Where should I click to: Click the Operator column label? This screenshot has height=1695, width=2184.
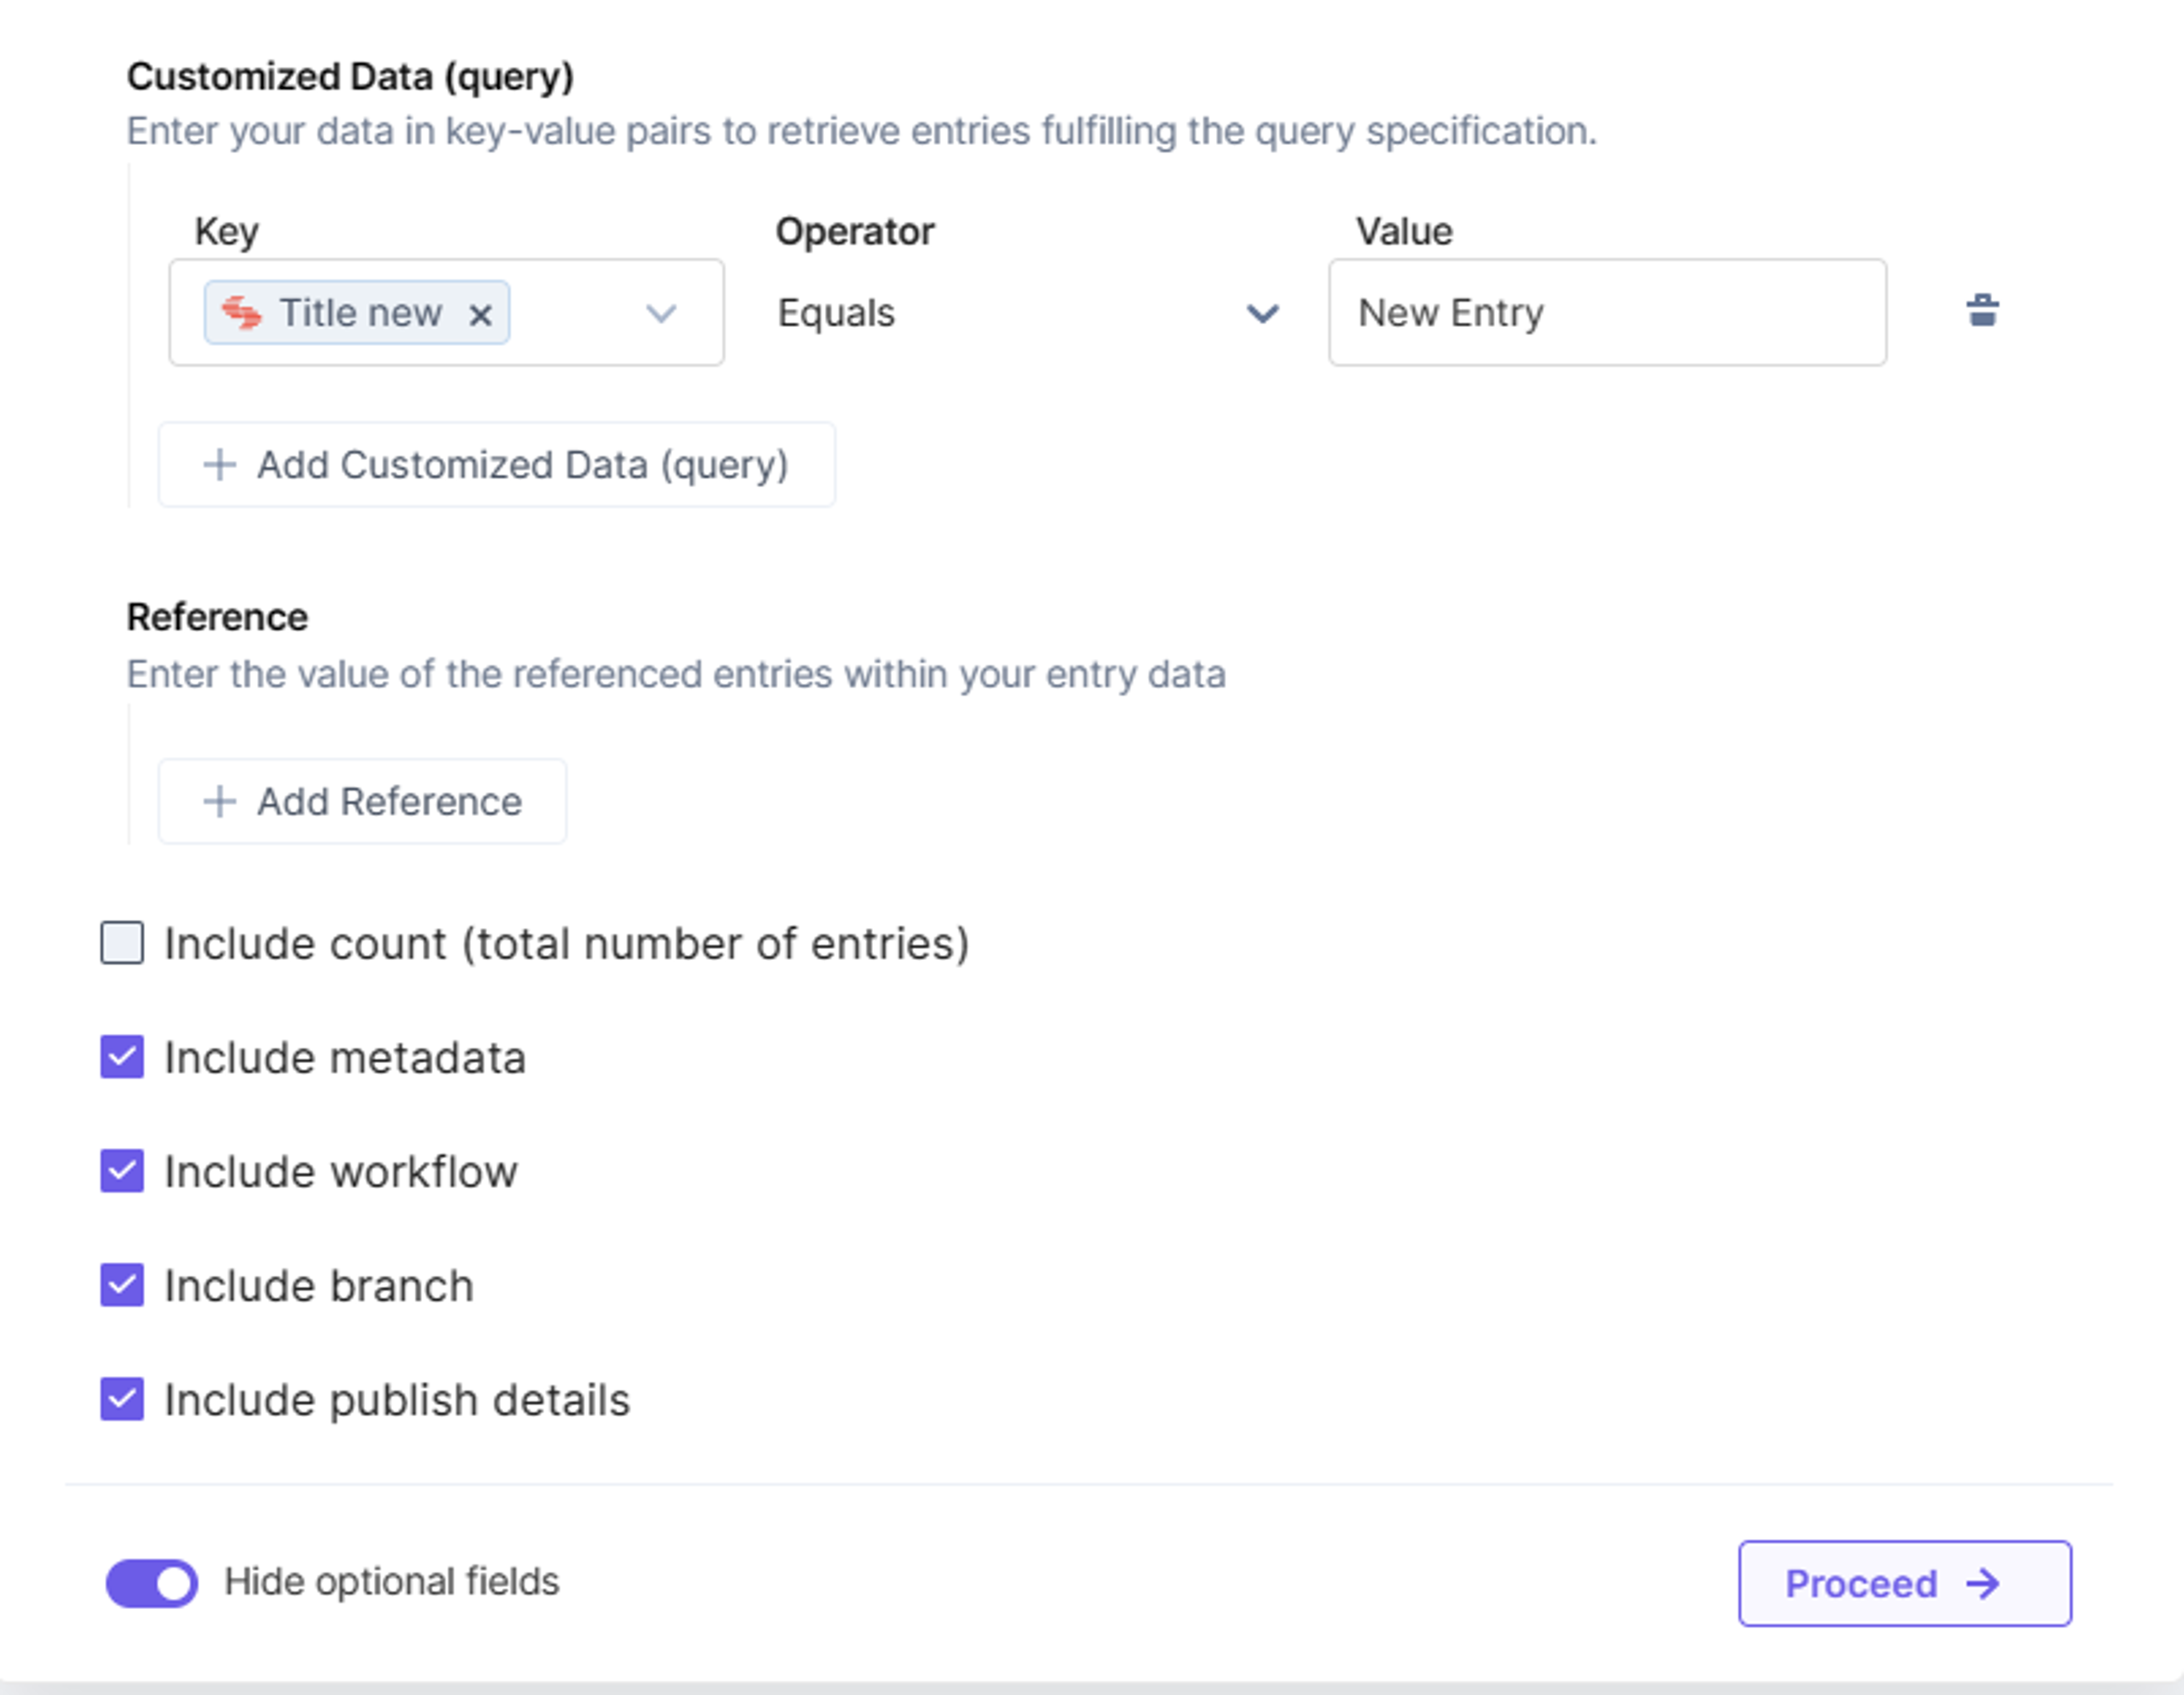point(855,232)
